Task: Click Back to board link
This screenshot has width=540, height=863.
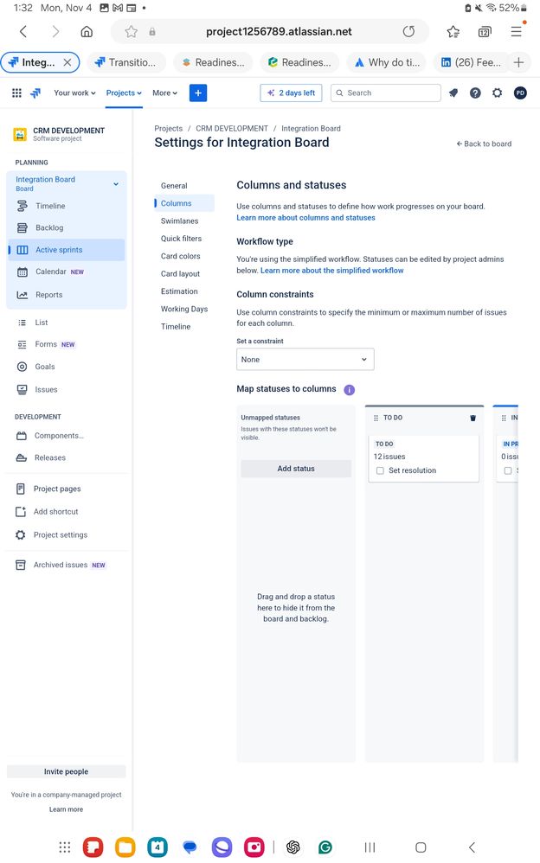Action: pyautogui.click(x=484, y=144)
